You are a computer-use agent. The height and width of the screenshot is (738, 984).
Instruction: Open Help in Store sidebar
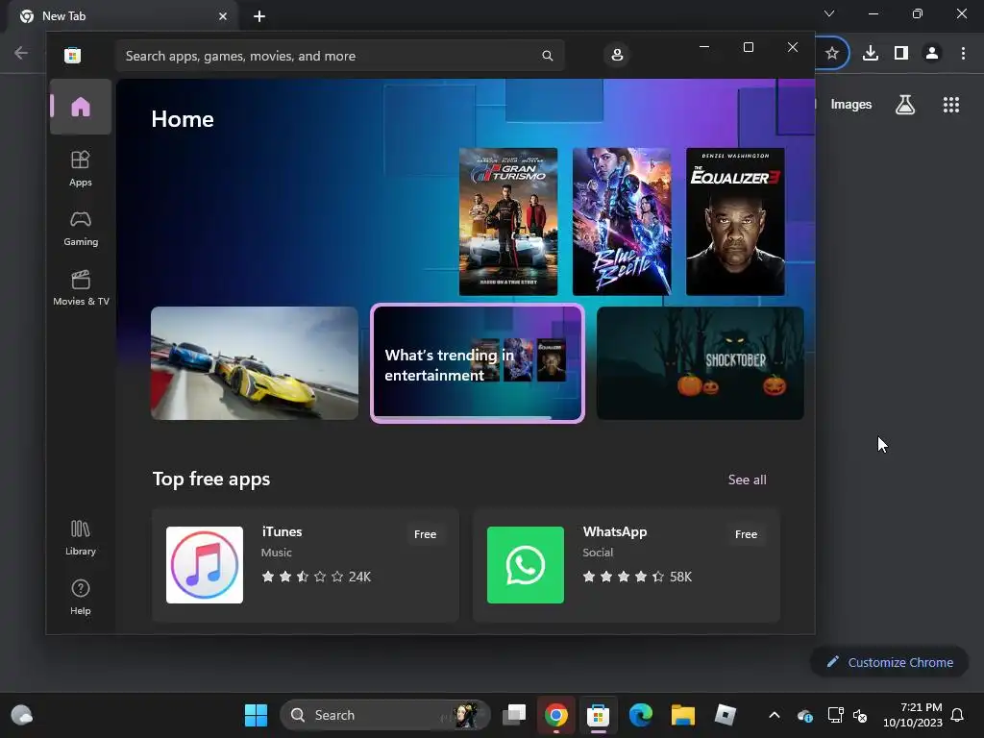pos(81,597)
